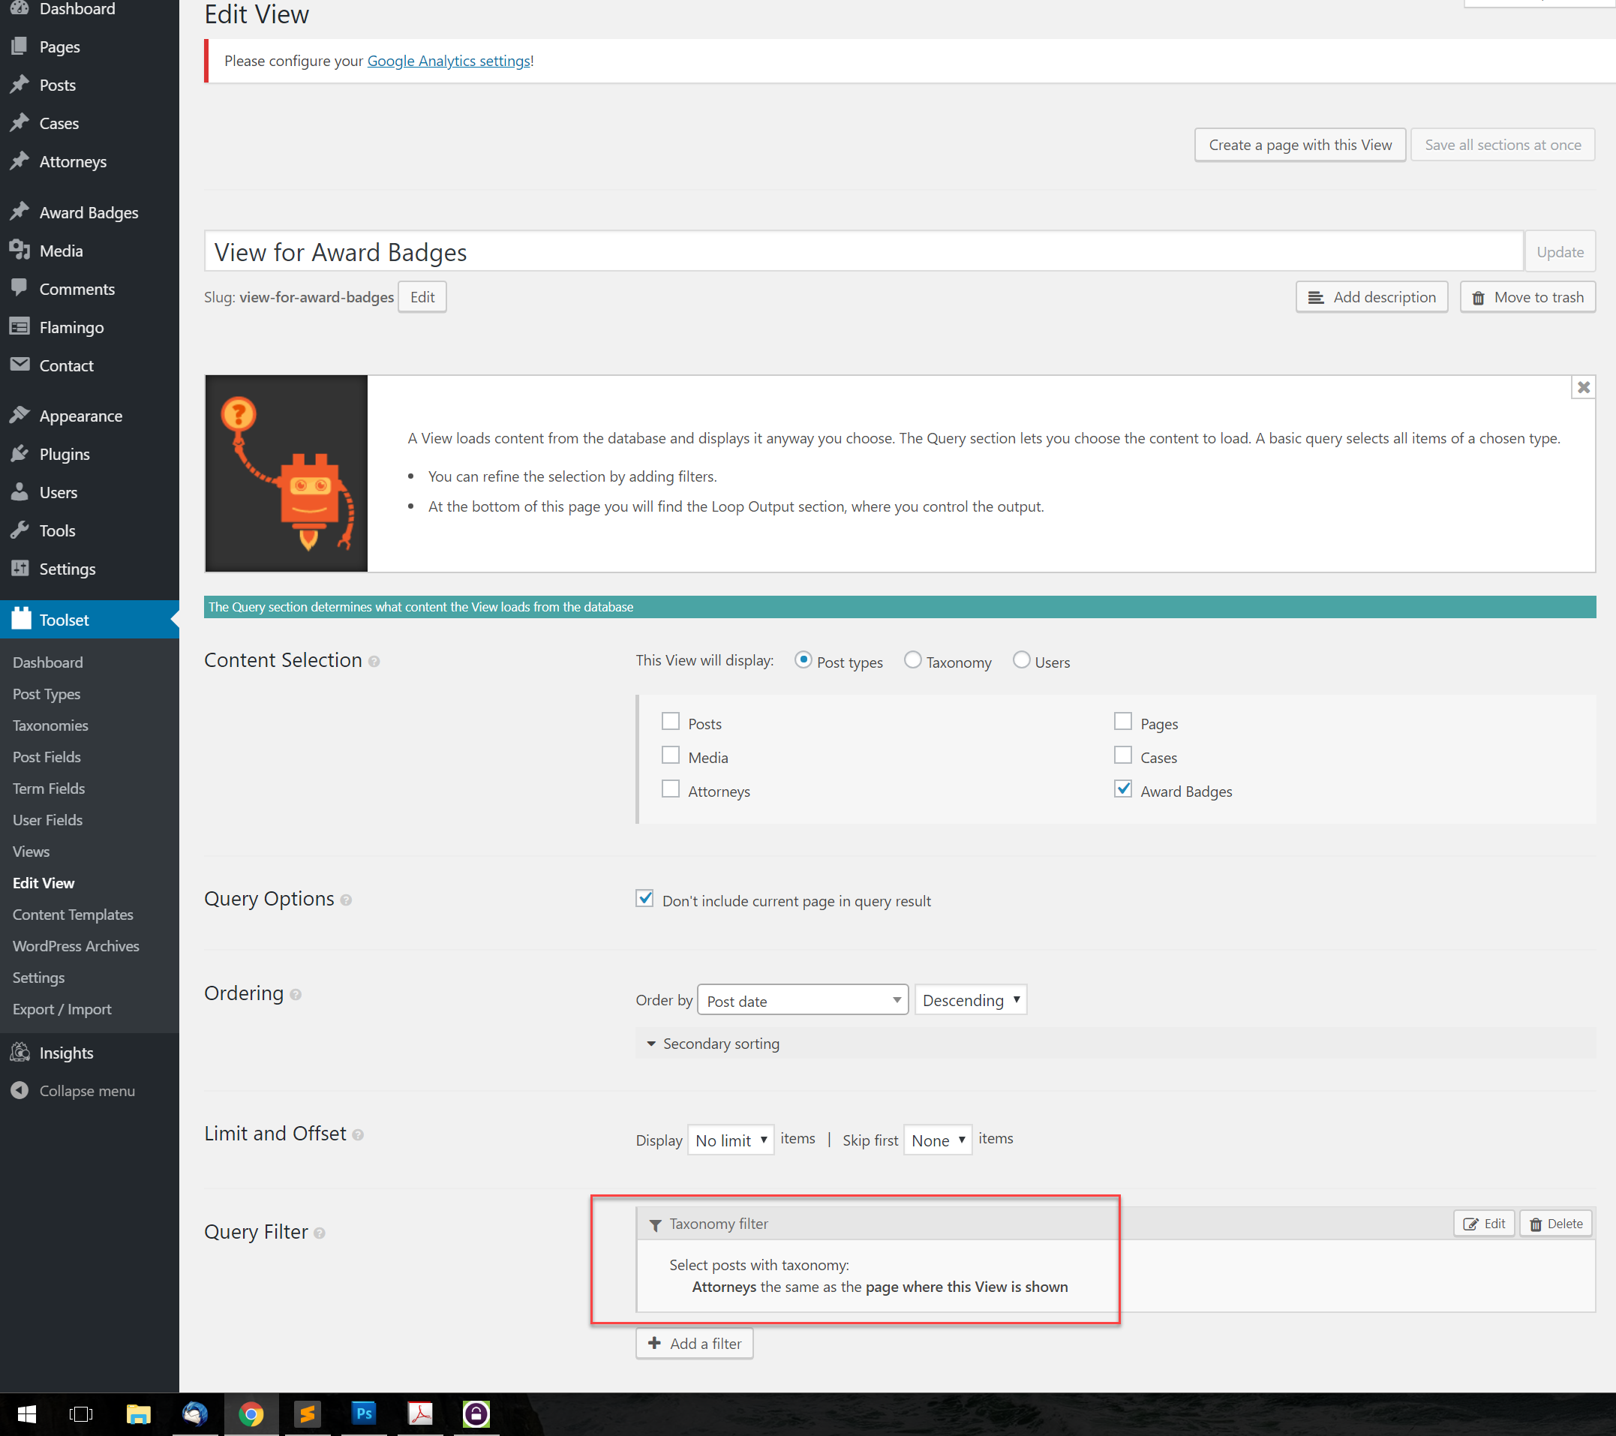Click the Add a filter button
Viewport: 1616px width, 1436px height.
(x=694, y=1344)
